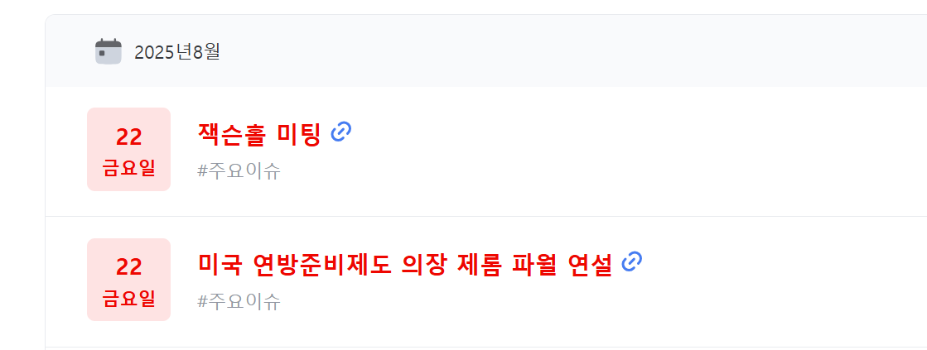Click 금요일 text in the 파월 연설 badge
The height and width of the screenshot is (350, 927).
pos(129,298)
